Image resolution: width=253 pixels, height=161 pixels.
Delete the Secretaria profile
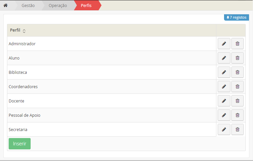237,129
